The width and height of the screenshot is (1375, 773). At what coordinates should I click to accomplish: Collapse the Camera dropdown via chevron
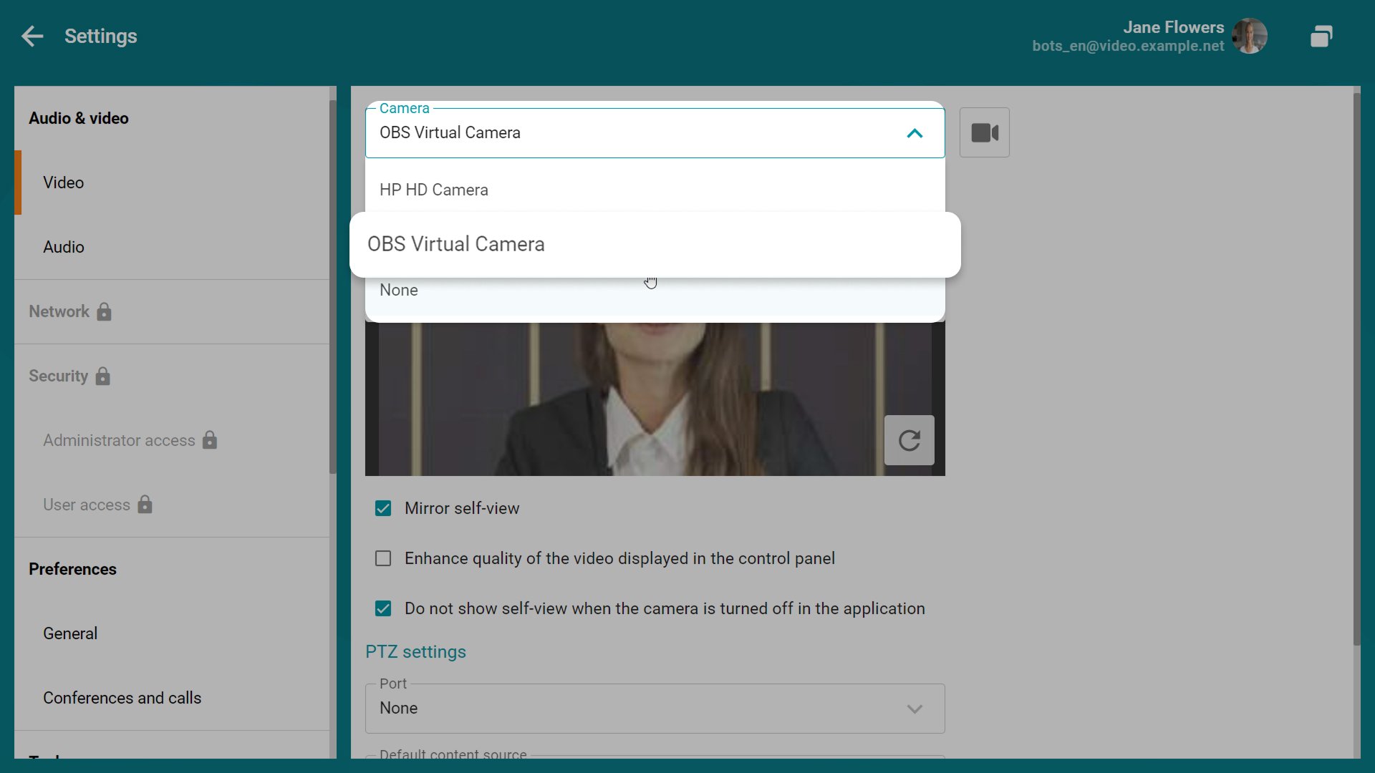click(915, 133)
